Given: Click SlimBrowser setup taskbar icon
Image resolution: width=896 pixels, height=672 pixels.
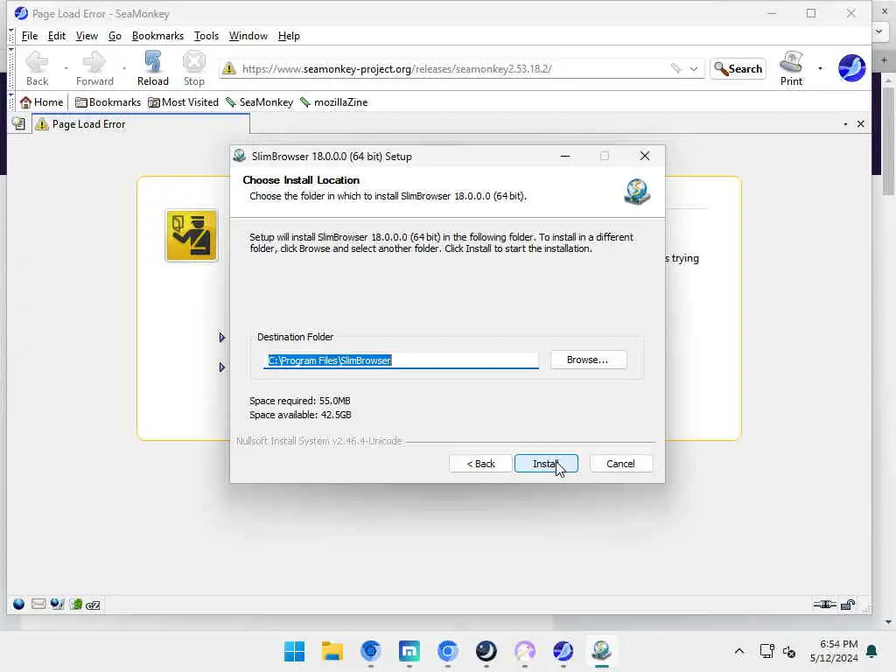Looking at the screenshot, I should tap(601, 651).
